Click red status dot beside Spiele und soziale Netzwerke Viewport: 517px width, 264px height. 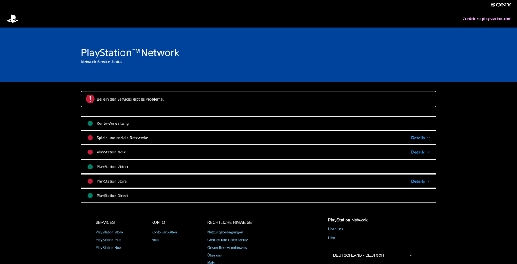tap(90, 138)
